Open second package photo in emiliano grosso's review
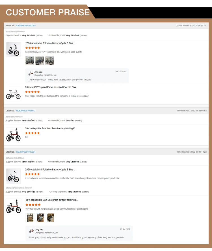The width and height of the screenshot is (212, 251). (40, 218)
